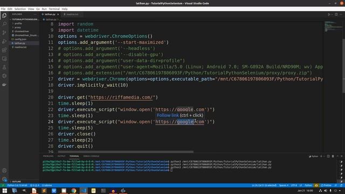This screenshot has width=345, height=194.
Task: Open editor More Actions ellipsis
Action: tap(341, 15)
